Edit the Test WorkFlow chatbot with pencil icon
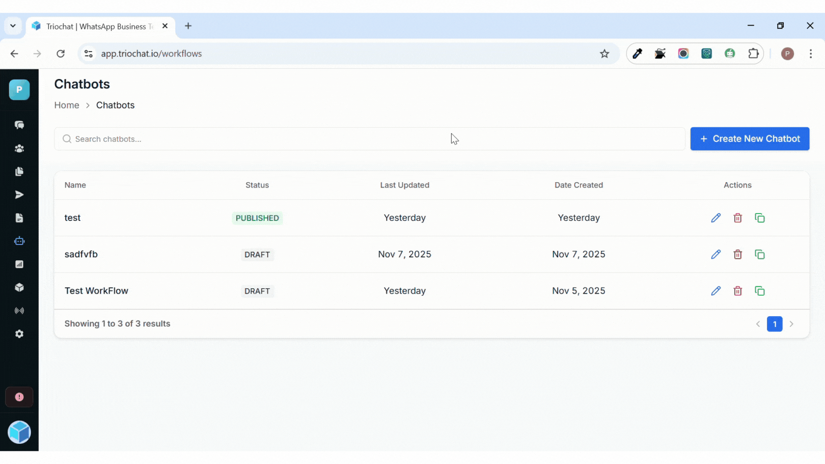This screenshot has height=464, width=825. pyautogui.click(x=715, y=291)
